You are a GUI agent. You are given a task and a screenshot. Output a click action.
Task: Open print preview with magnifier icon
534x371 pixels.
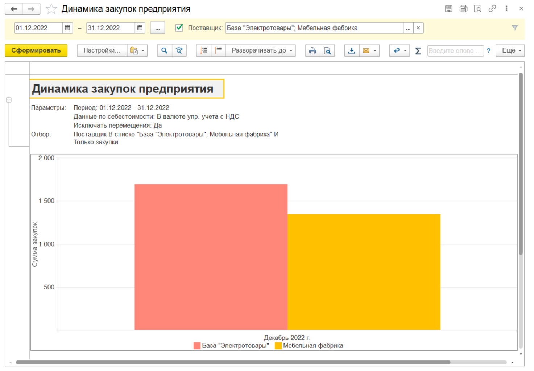click(327, 51)
